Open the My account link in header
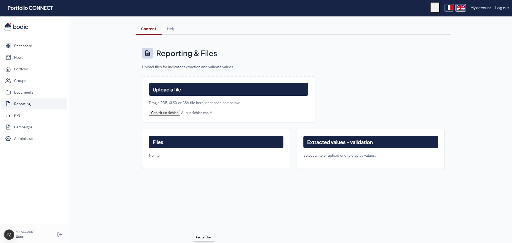The image size is (512, 243). pyautogui.click(x=480, y=8)
